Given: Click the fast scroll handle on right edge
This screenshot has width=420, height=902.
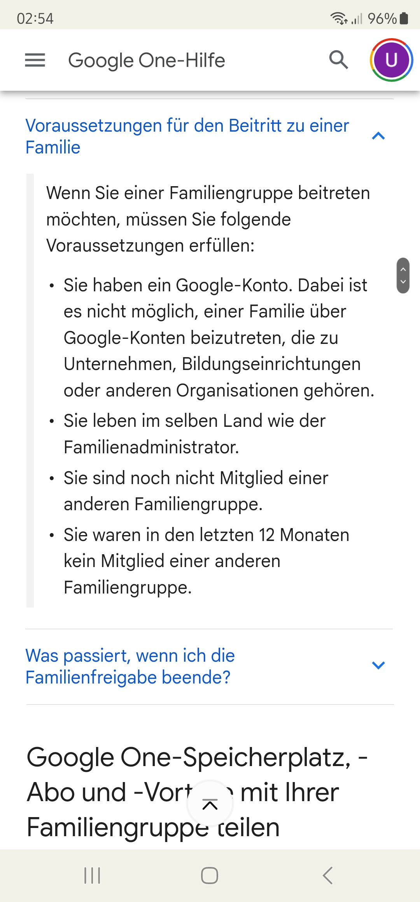Looking at the screenshot, I should click(x=403, y=275).
